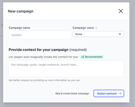Close the New campaign dialog
The height and width of the screenshot is (107, 135).
pyautogui.click(x=121, y=11)
